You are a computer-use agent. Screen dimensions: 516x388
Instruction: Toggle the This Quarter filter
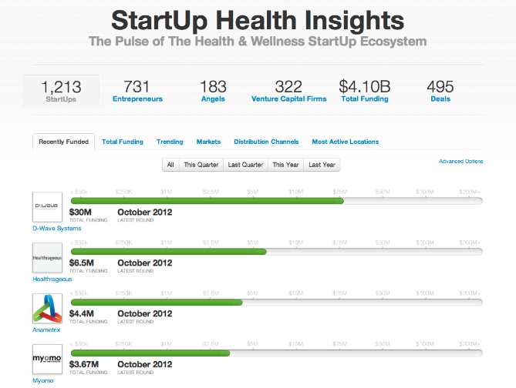201,165
